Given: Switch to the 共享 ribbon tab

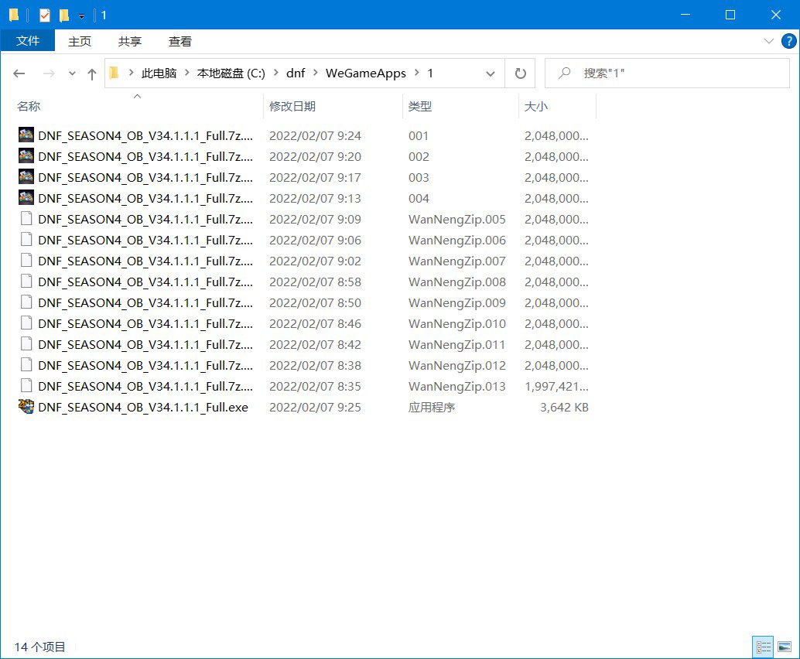Looking at the screenshot, I should click(129, 41).
